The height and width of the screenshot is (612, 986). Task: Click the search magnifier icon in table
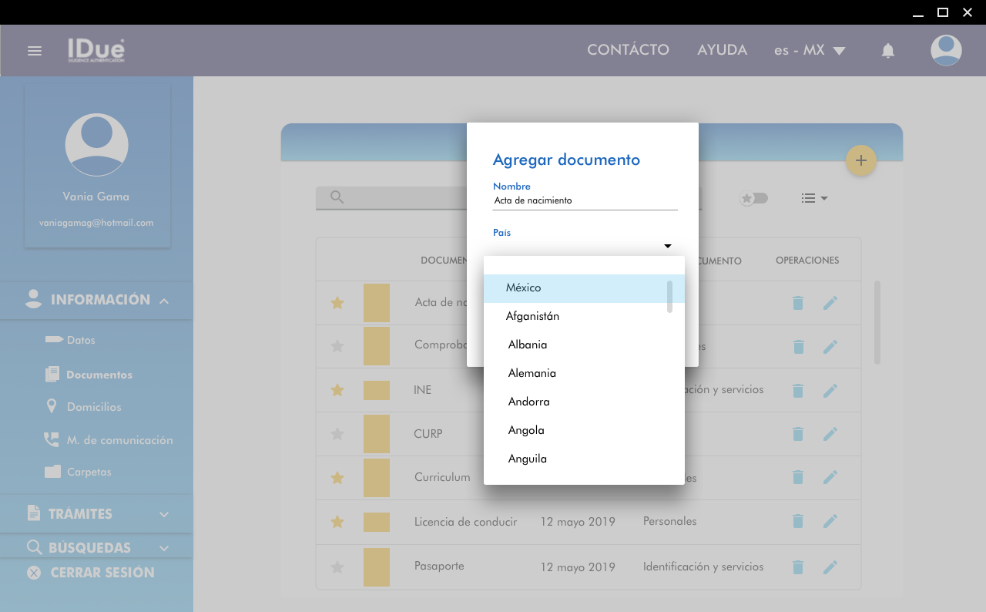[x=337, y=197]
